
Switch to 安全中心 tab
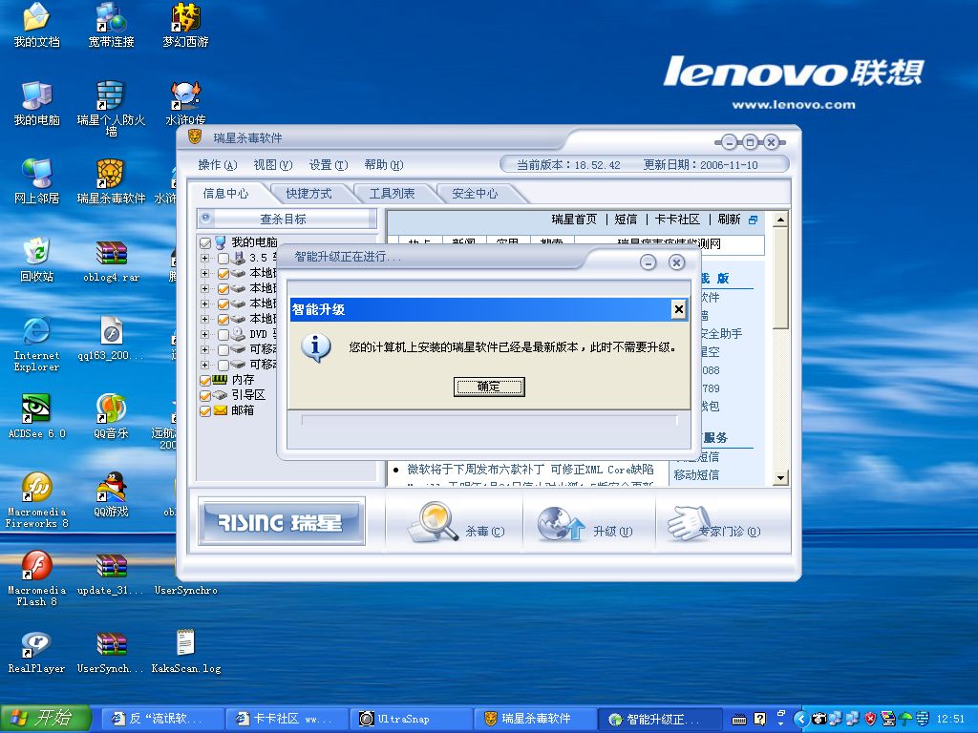tap(475, 194)
